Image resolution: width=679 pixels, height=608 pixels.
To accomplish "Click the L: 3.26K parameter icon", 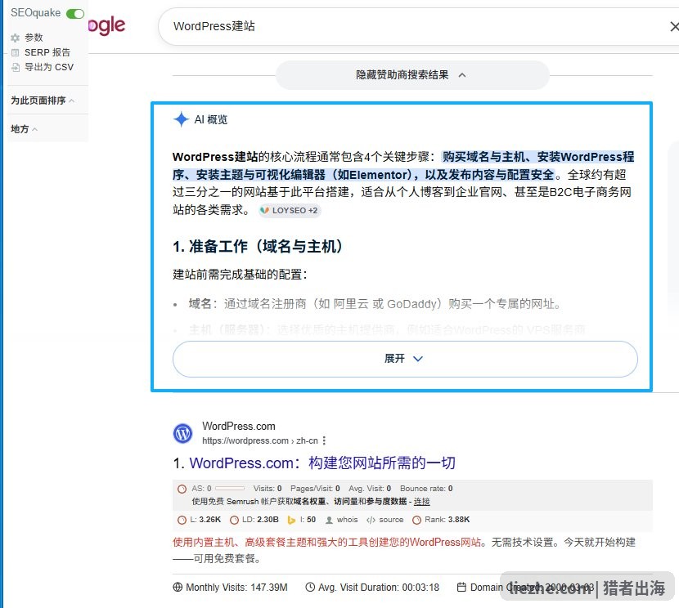I will (182, 520).
